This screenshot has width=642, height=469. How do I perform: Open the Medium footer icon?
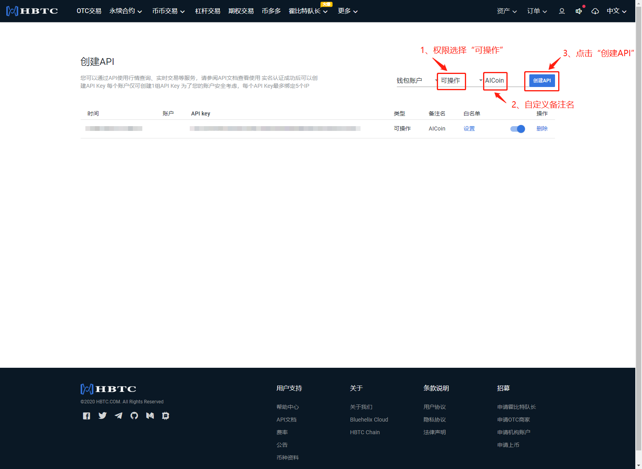tap(150, 416)
